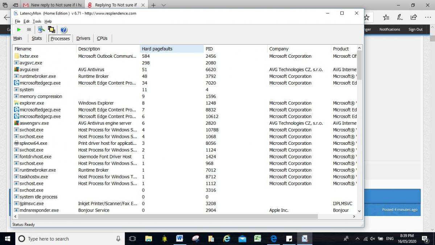This screenshot has height=245, width=435.
Task: Click the ENG language indicator
Action: pos(390,238)
